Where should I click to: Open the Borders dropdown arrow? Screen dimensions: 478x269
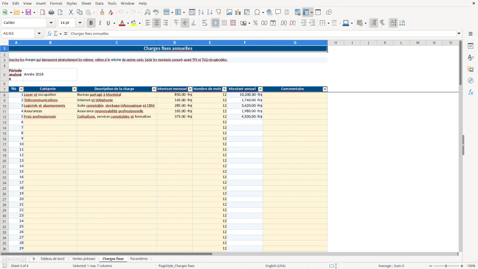pos(328,23)
